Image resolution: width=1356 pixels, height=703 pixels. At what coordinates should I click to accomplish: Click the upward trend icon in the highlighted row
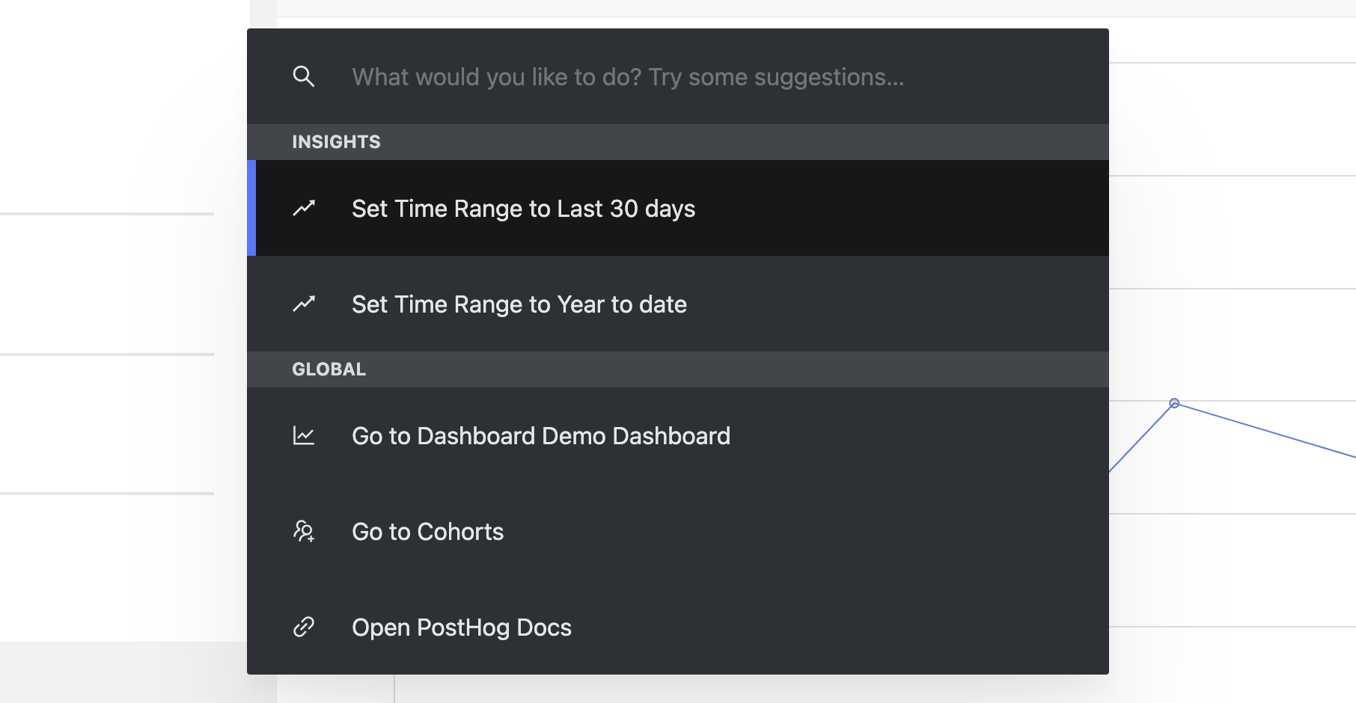point(303,209)
